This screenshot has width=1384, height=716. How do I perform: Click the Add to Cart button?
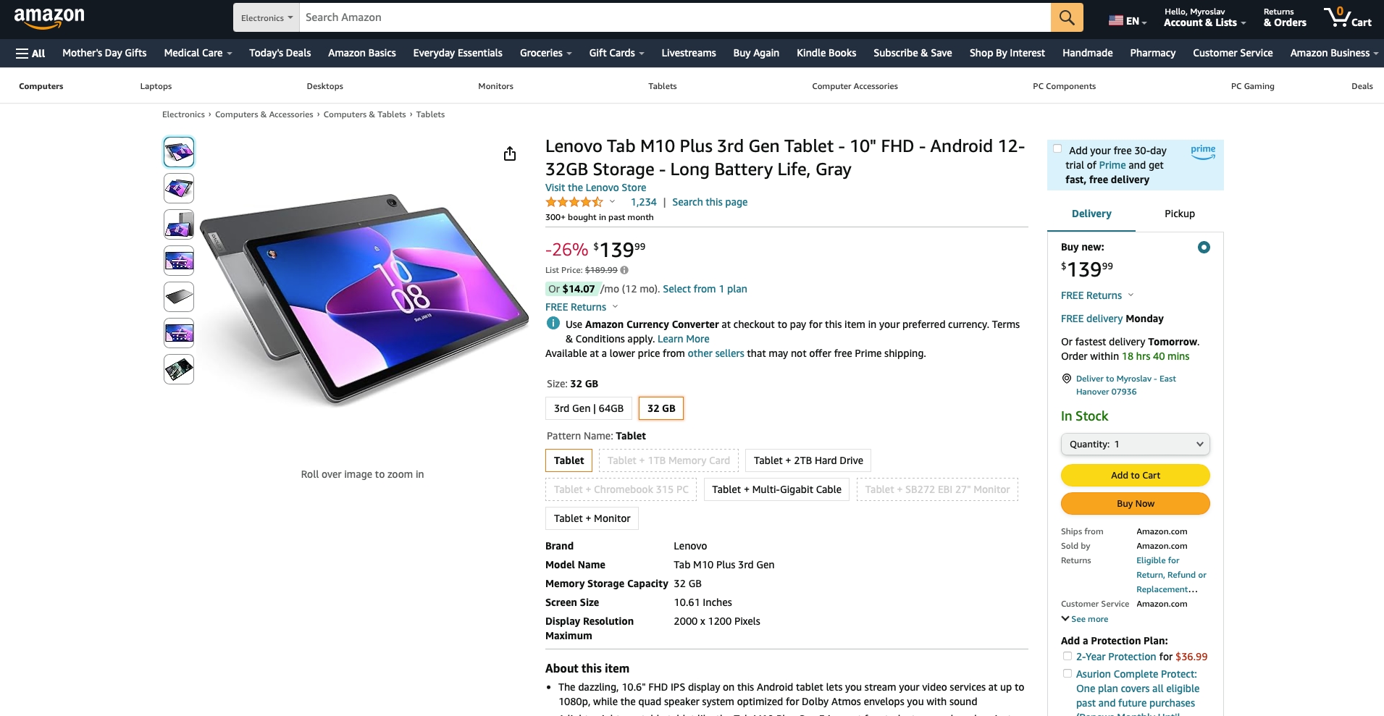tap(1135, 476)
